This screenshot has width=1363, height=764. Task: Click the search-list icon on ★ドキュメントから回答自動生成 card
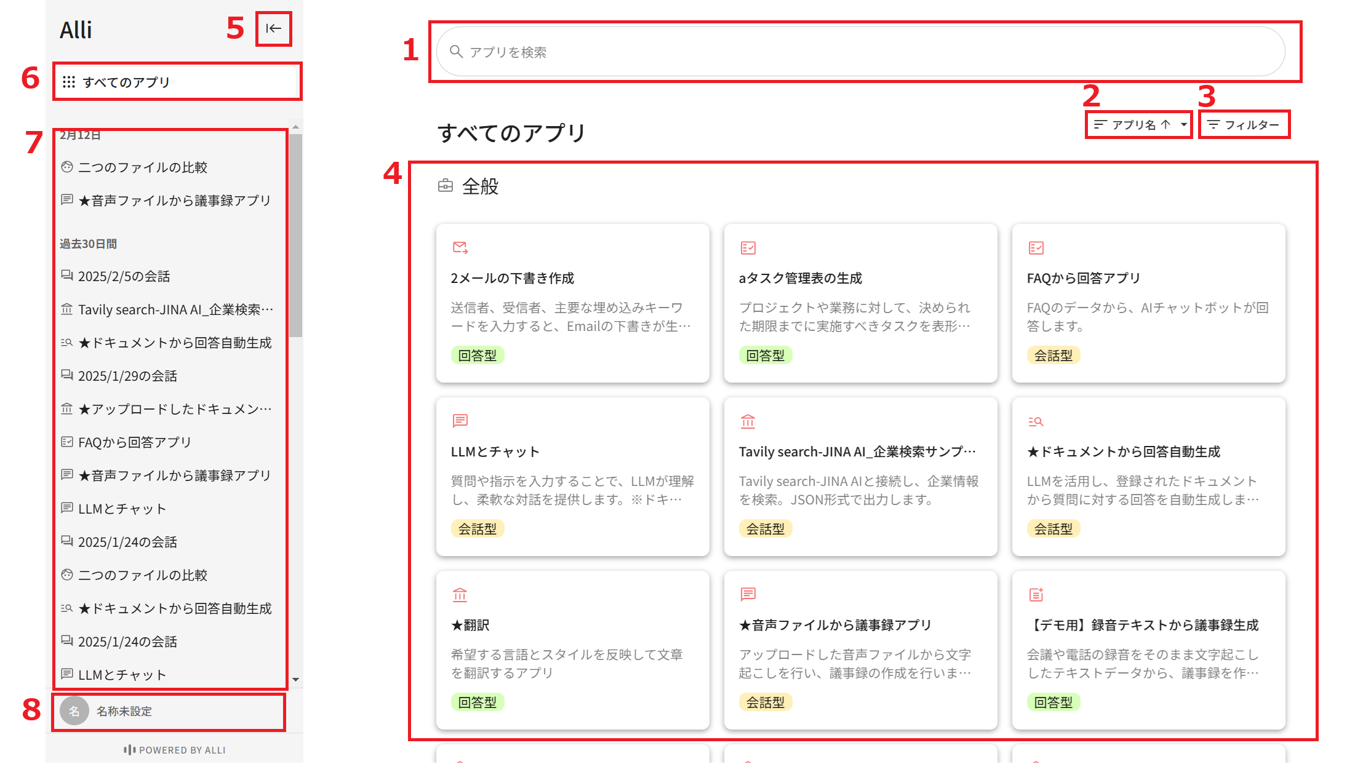click(x=1036, y=421)
